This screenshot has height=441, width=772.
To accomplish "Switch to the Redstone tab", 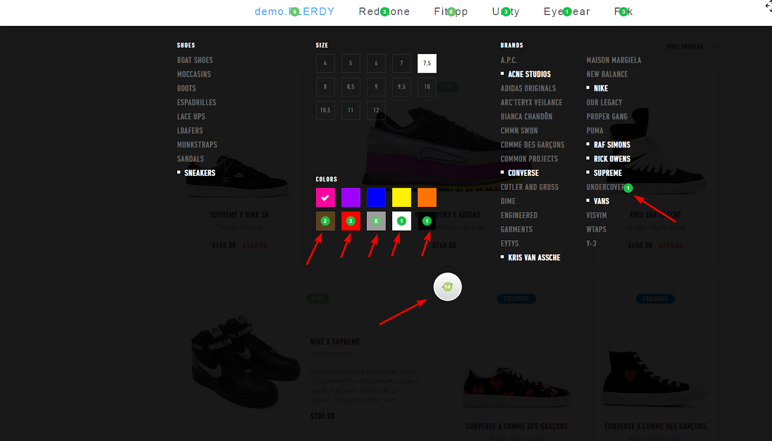I will 384,11.
